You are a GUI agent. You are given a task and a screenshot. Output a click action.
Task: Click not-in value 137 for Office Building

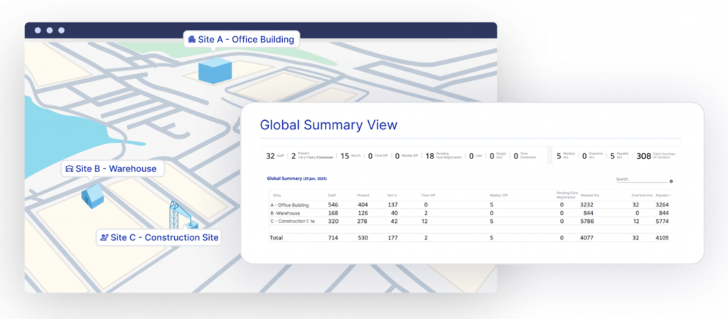point(392,205)
